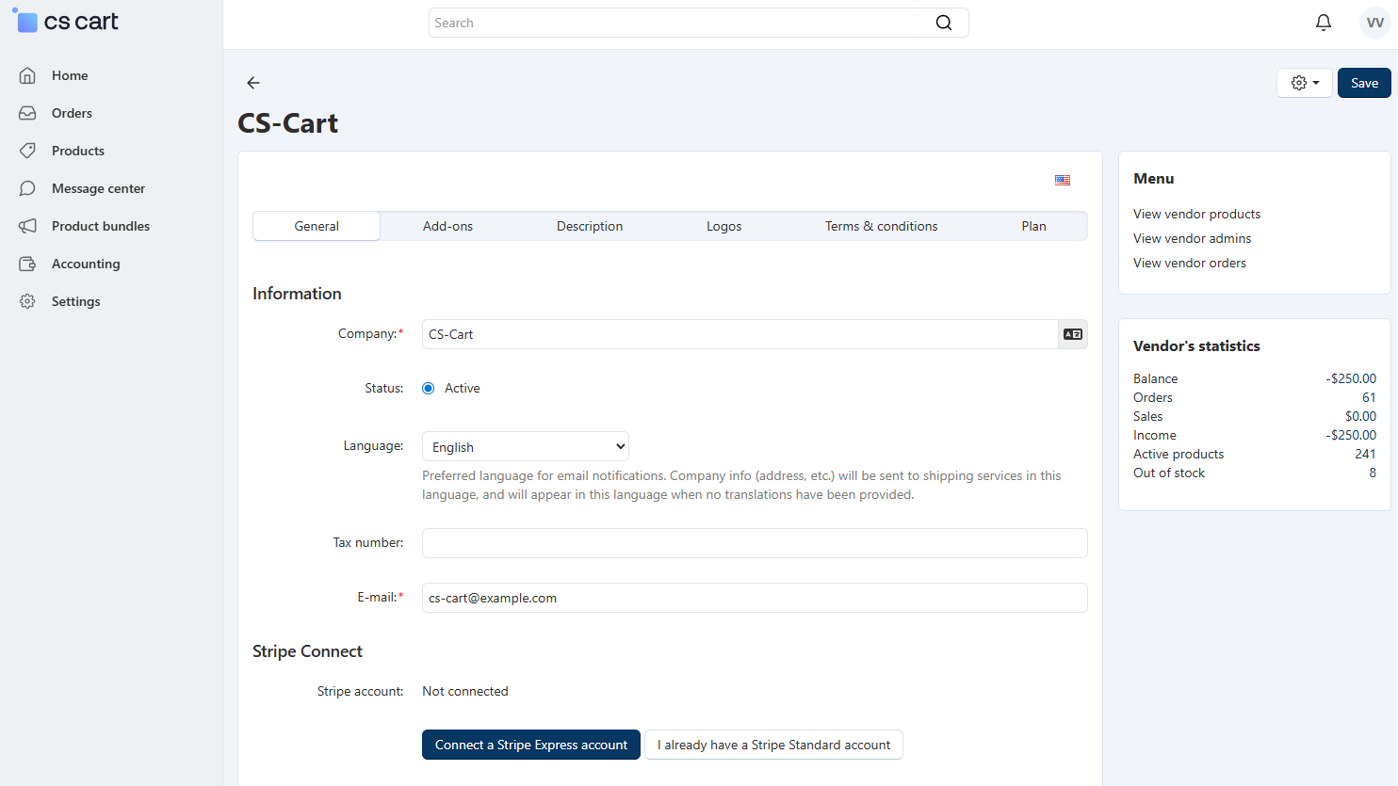The width and height of the screenshot is (1398, 786).
Task: Open Message center in the sidebar
Action: [98, 188]
